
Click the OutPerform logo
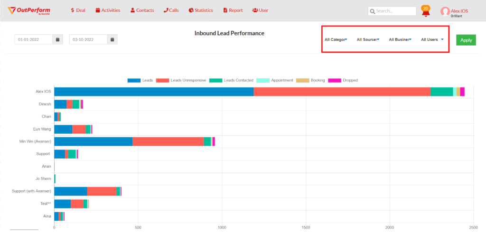point(29,10)
